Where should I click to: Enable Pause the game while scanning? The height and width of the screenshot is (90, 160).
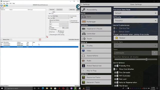tap(50, 35)
